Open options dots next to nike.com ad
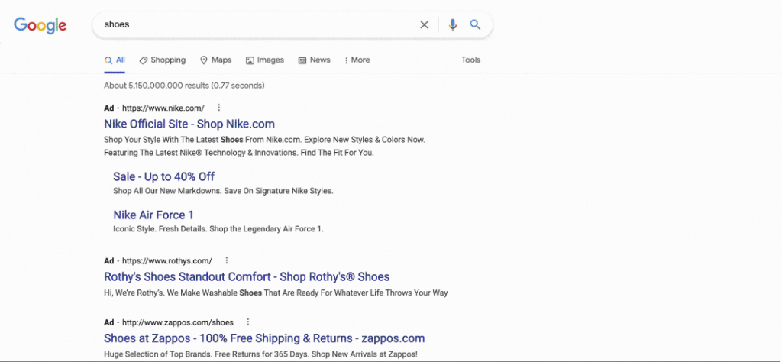The height and width of the screenshot is (362, 782). coord(218,108)
